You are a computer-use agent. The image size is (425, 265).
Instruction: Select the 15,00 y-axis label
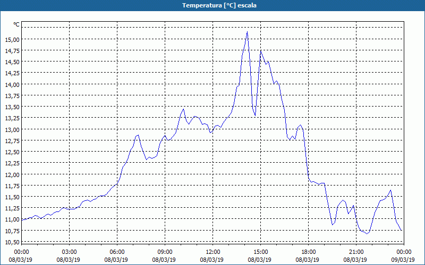[12, 39]
